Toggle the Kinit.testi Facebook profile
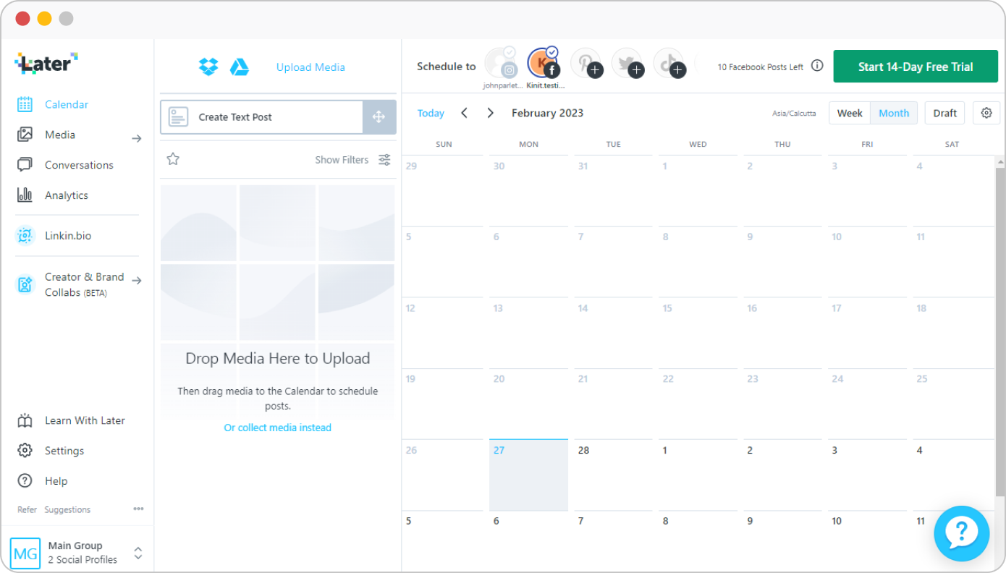Viewport: 1006px width, 573px height. [544, 63]
